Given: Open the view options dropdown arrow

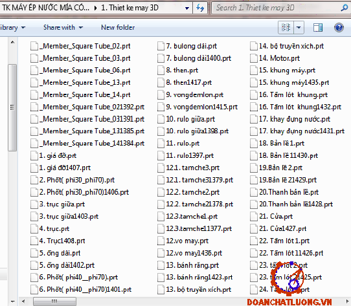Looking at the screenshot, I should [x=299, y=28].
